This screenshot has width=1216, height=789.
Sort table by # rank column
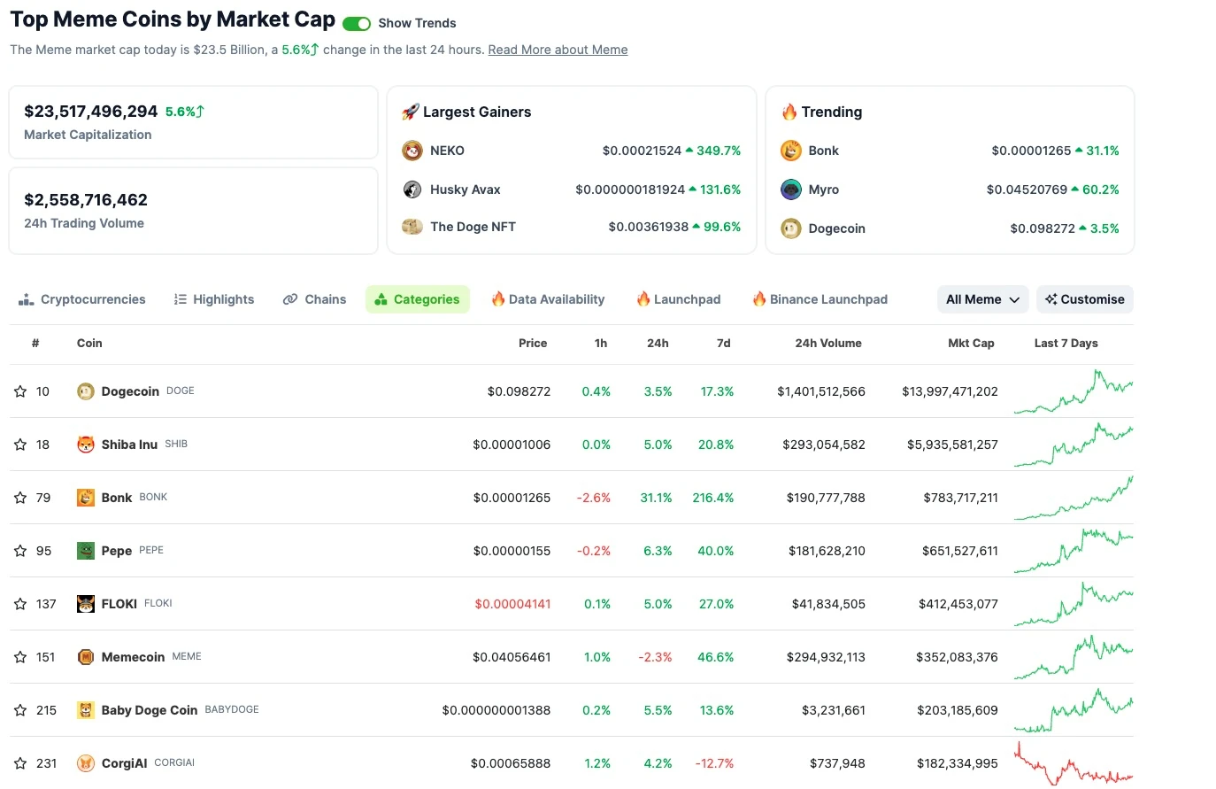35,344
